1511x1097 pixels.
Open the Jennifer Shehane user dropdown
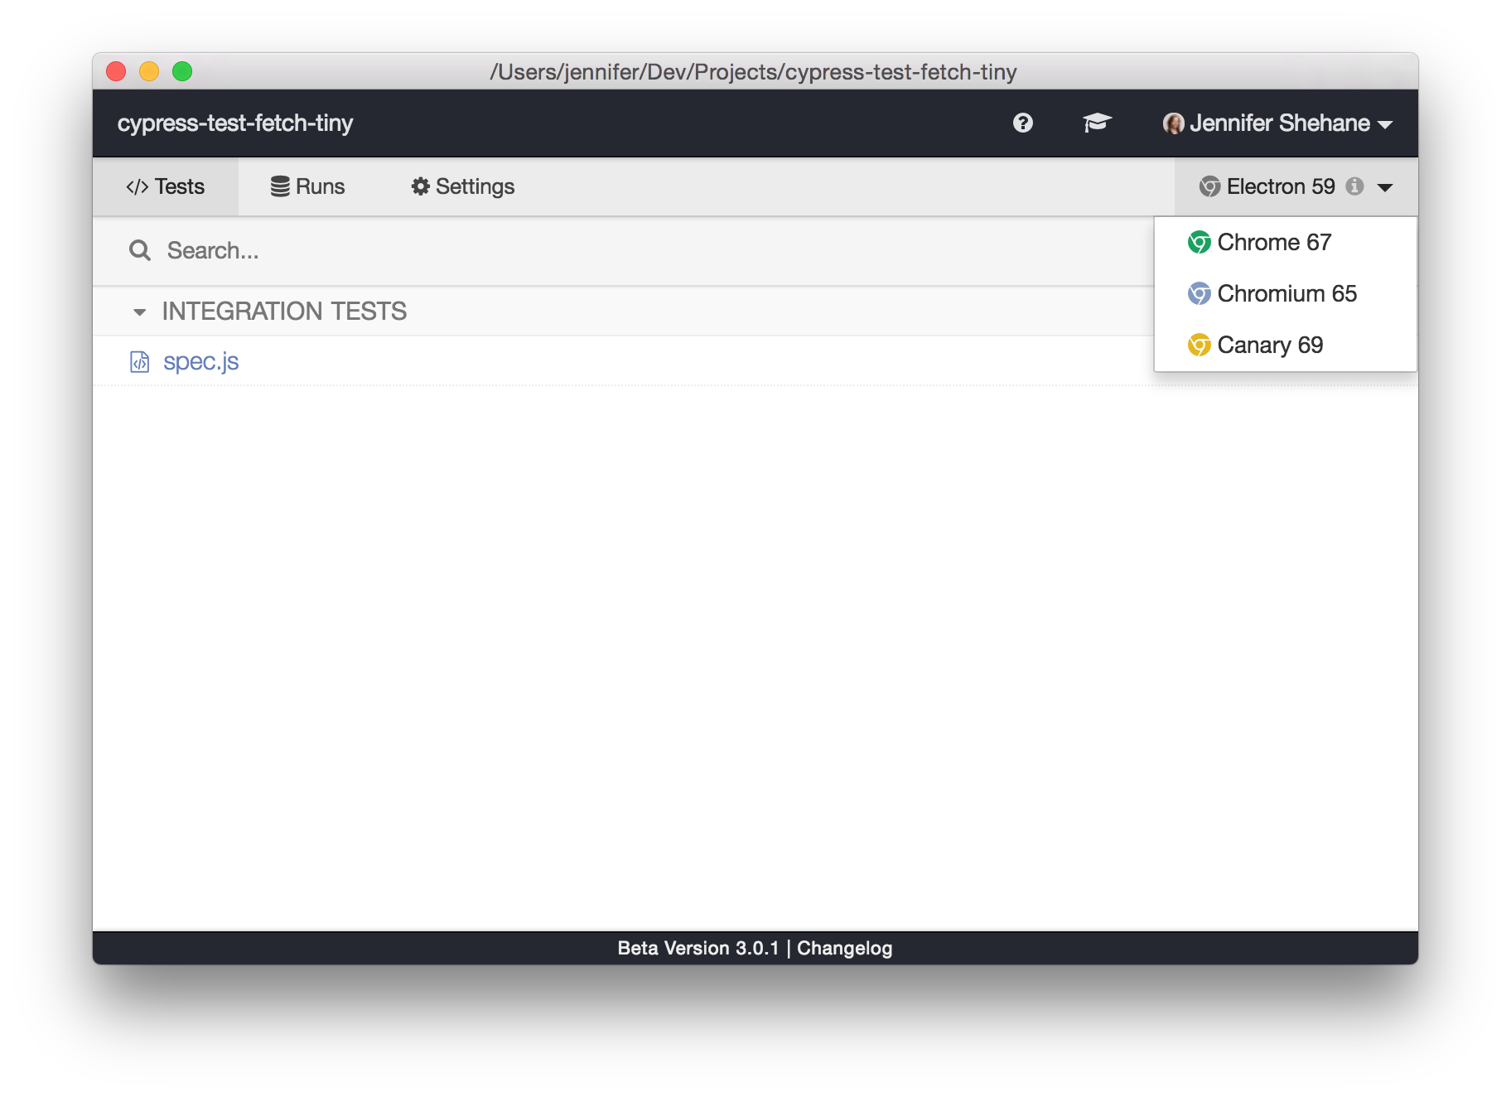point(1277,123)
